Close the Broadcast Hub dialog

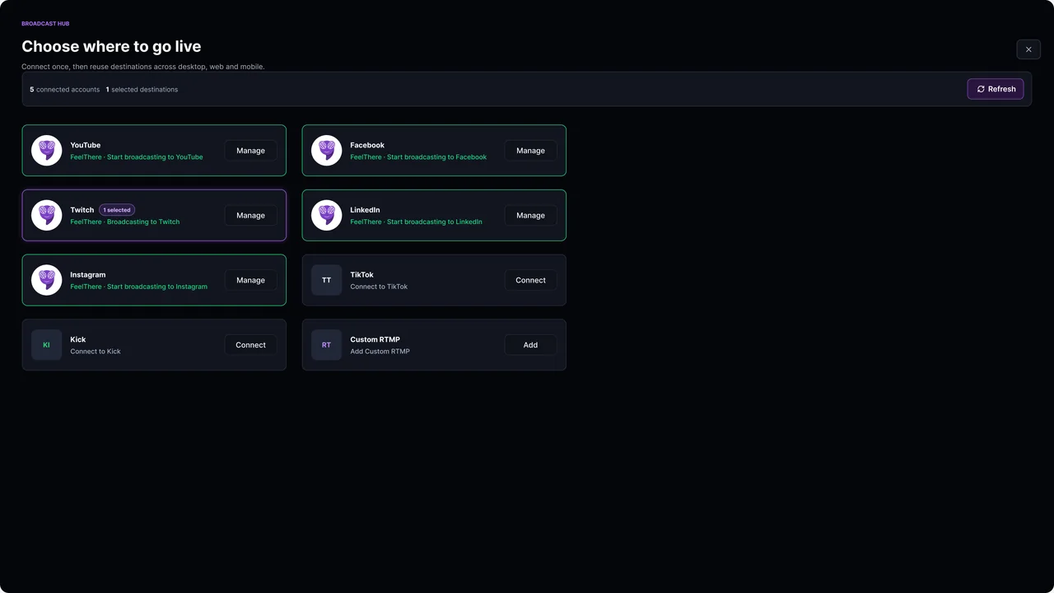[1028, 49]
